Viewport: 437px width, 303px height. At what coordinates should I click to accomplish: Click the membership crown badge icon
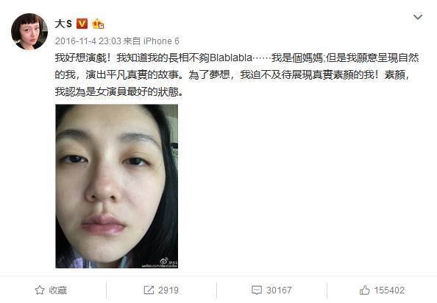tap(98, 24)
